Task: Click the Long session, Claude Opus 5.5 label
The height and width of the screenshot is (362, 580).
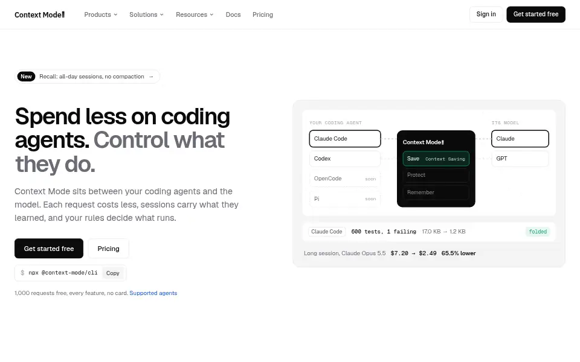Action: 345,253
